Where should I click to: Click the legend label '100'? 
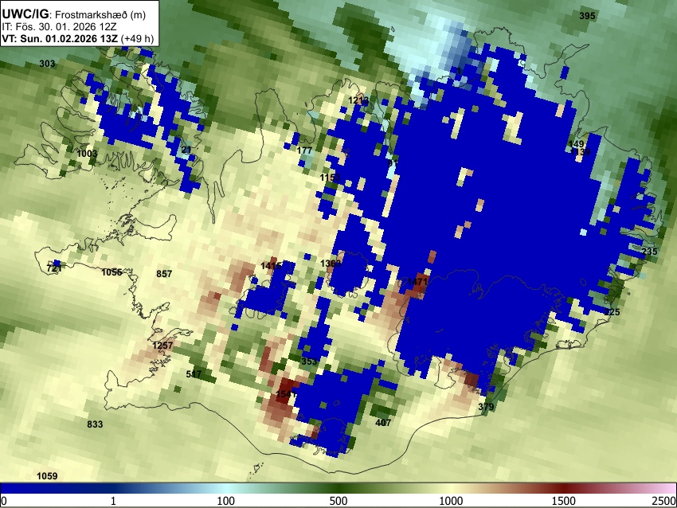point(225,501)
